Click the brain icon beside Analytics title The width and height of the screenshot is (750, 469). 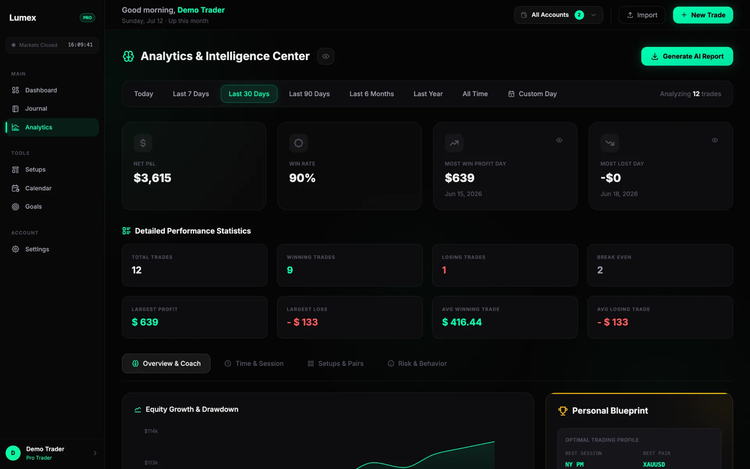129,56
